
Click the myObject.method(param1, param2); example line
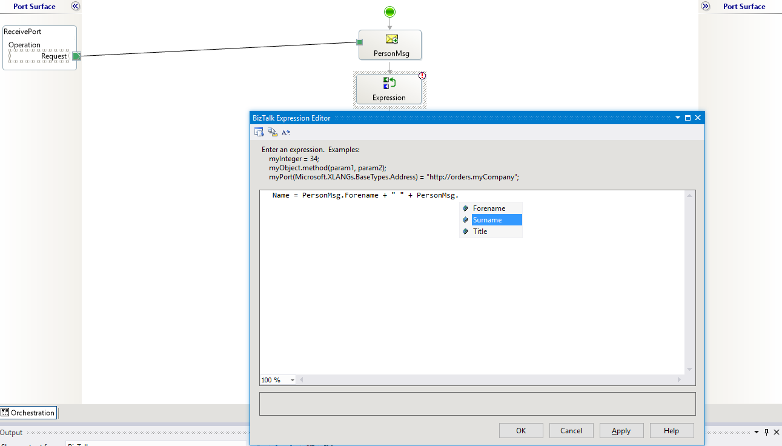(328, 168)
